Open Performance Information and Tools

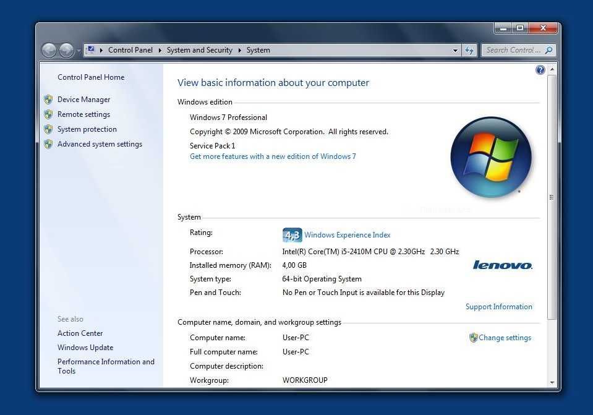tap(106, 366)
